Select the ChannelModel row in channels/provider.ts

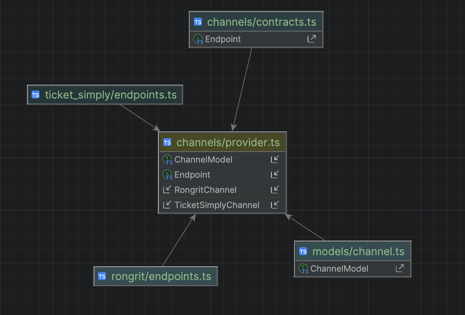[x=223, y=160]
